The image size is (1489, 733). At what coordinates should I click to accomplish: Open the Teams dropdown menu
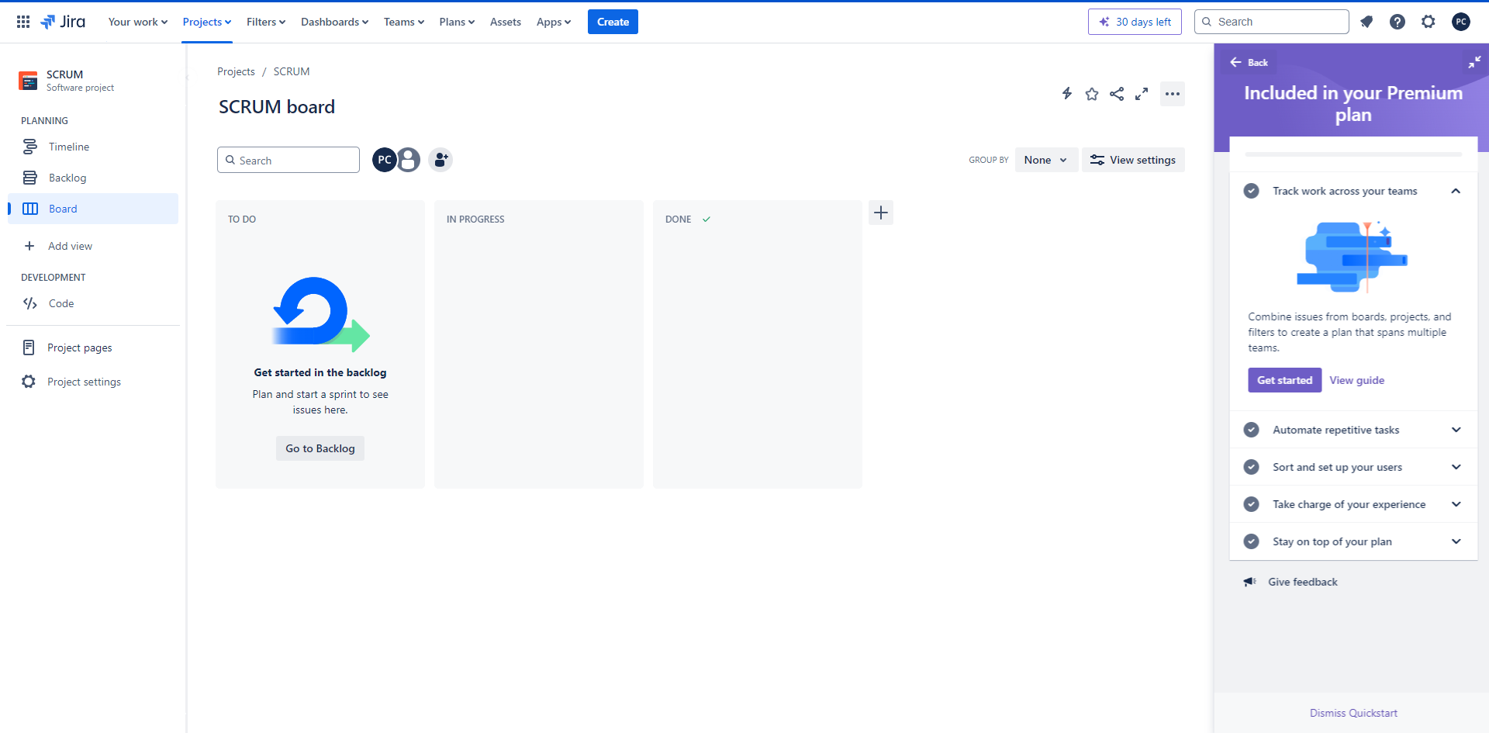(x=404, y=22)
